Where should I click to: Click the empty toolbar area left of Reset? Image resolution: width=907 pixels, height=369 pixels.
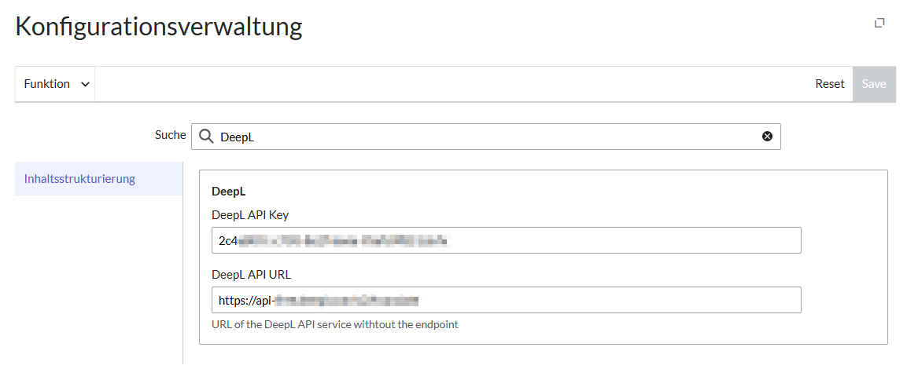[448, 84]
